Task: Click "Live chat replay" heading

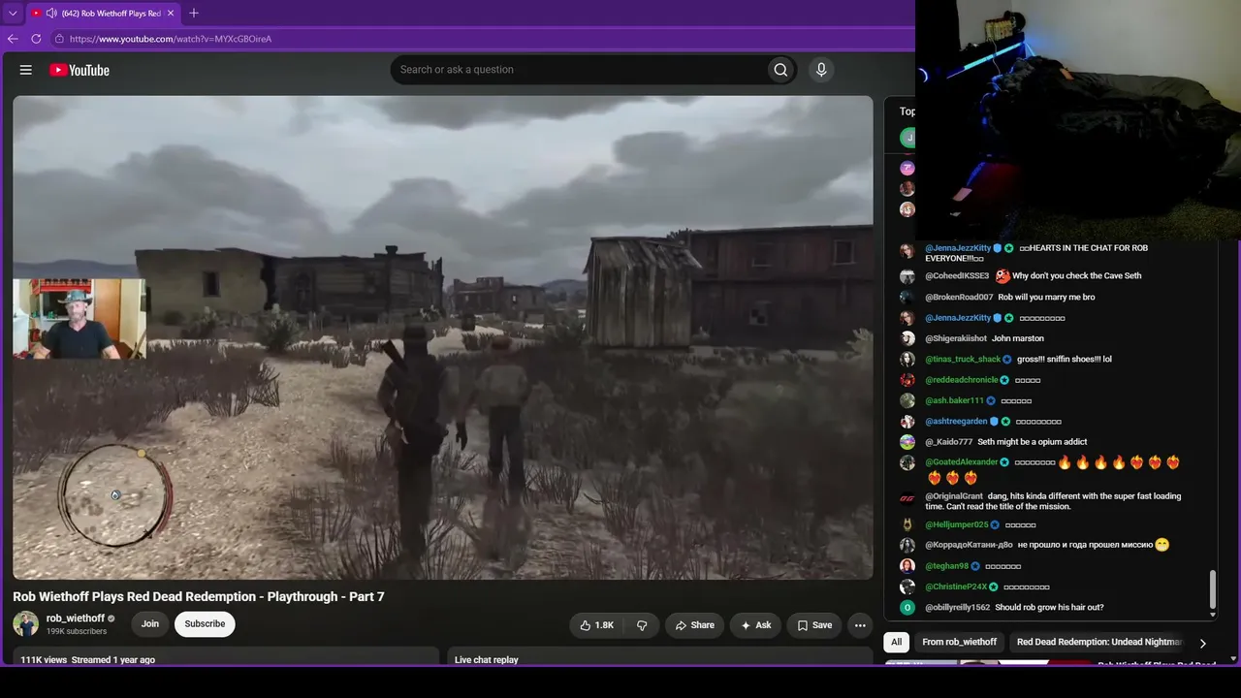Action: (x=487, y=660)
